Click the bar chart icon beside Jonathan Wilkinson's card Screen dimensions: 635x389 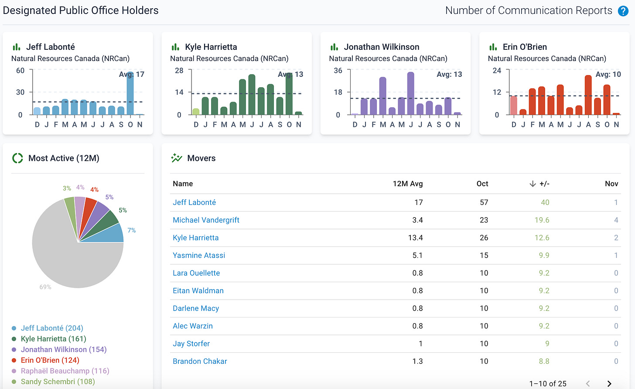[334, 47]
